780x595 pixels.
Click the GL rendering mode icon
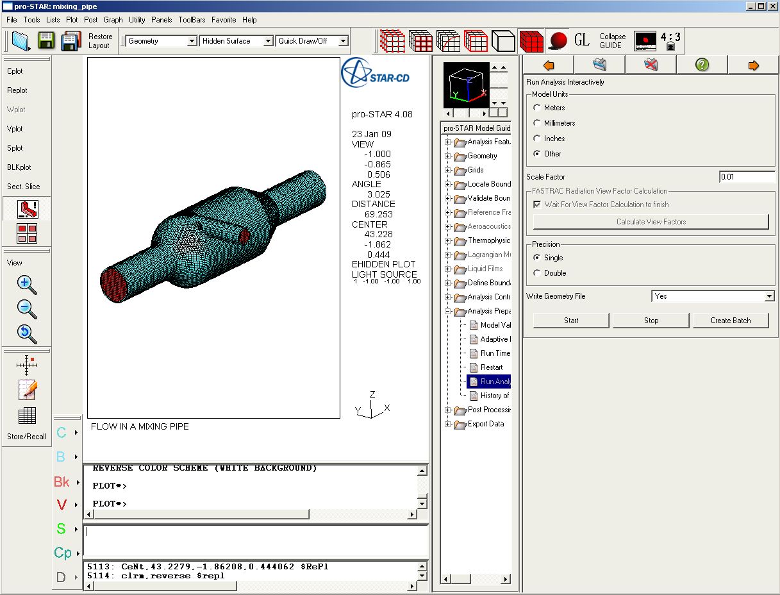(581, 41)
